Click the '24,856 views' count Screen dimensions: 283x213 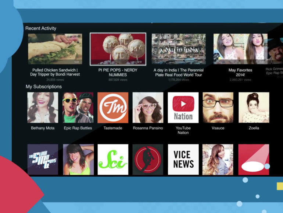click(x=55, y=80)
